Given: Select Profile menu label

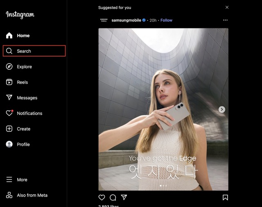Looking at the screenshot, I should [x=23, y=144].
